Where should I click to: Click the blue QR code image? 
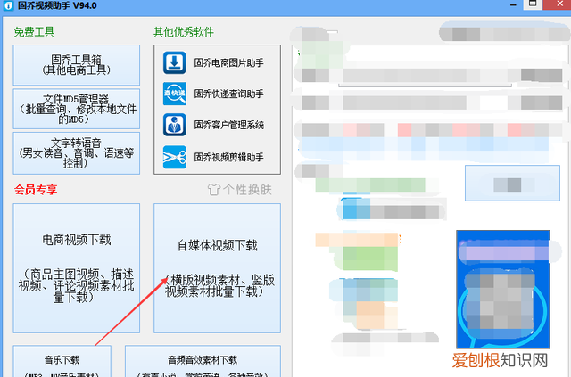pyautogui.click(x=505, y=291)
